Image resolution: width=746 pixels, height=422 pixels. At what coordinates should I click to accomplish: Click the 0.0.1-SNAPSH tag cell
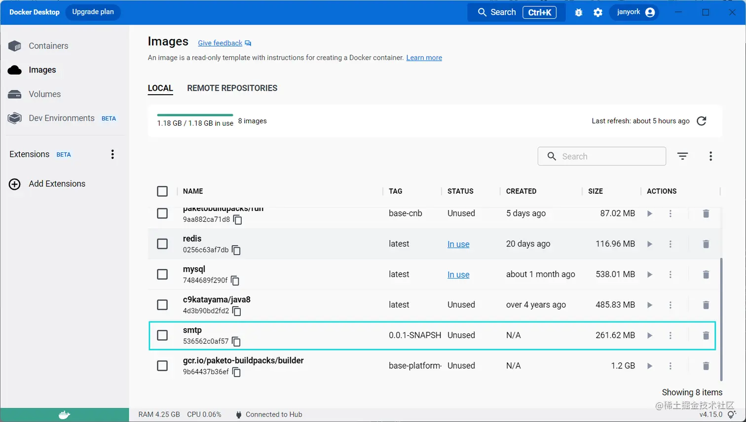tap(414, 335)
